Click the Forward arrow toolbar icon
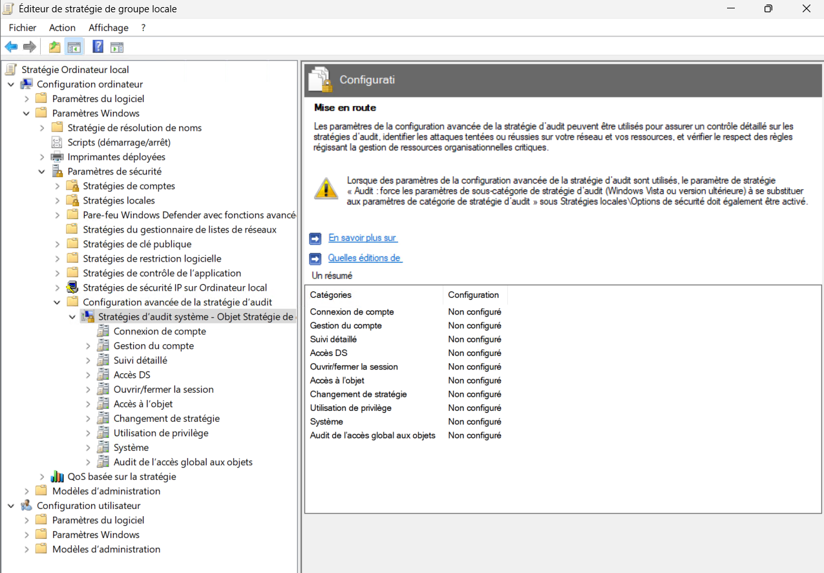 point(29,47)
